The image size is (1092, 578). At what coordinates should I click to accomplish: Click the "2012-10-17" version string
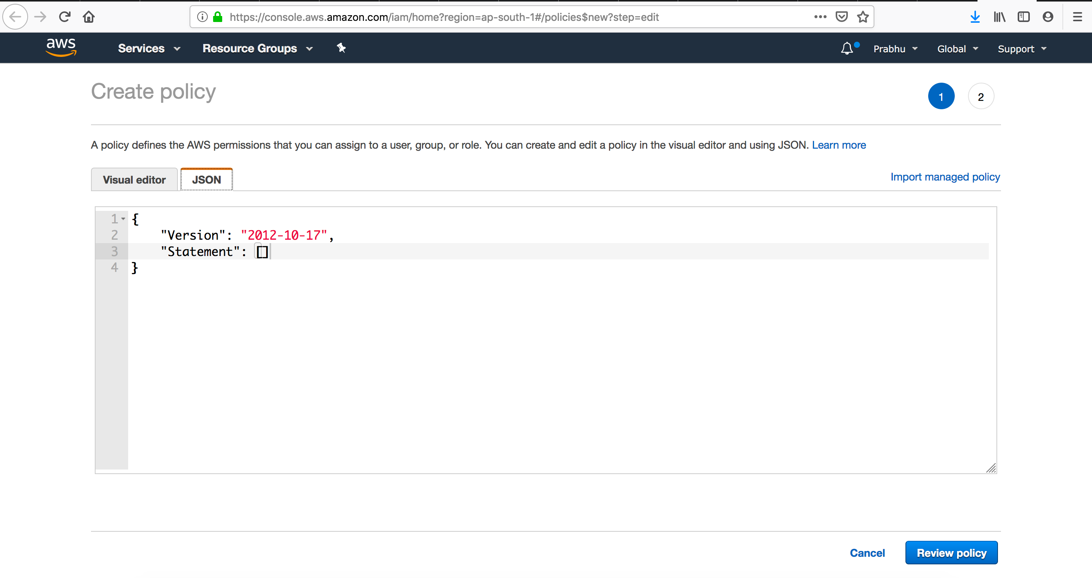(284, 236)
